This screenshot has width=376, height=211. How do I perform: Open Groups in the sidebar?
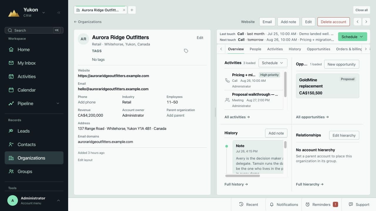point(34,171)
